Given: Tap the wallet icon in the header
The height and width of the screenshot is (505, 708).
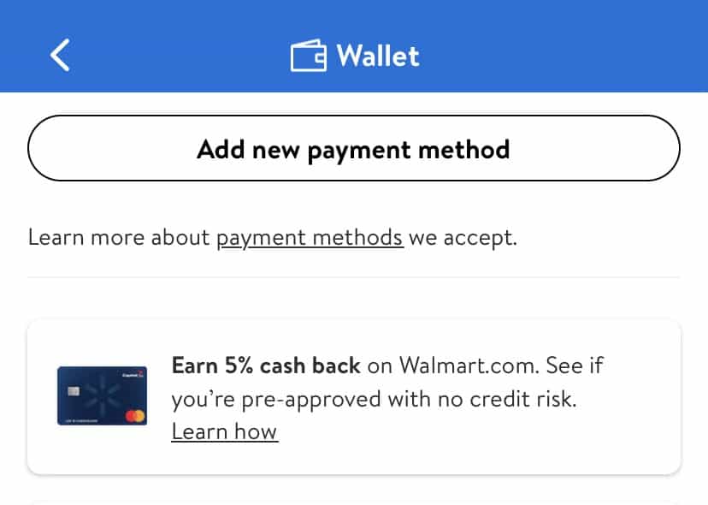Looking at the screenshot, I should tap(309, 56).
